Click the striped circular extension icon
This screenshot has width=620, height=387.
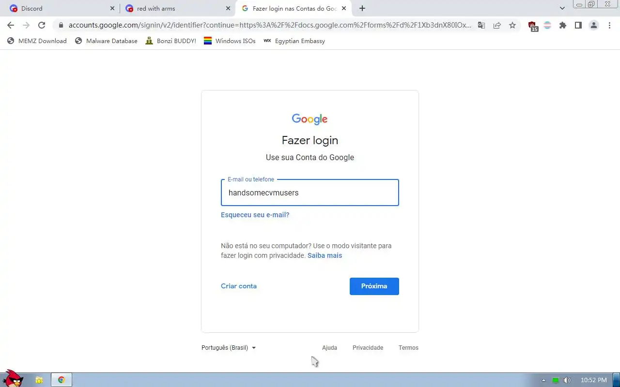(547, 25)
